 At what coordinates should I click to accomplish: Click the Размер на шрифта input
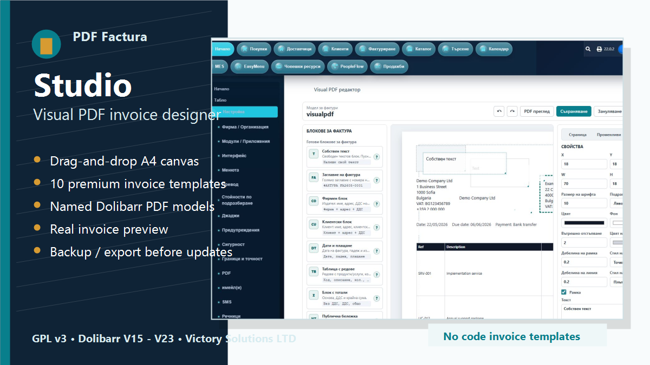click(x=584, y=203)
